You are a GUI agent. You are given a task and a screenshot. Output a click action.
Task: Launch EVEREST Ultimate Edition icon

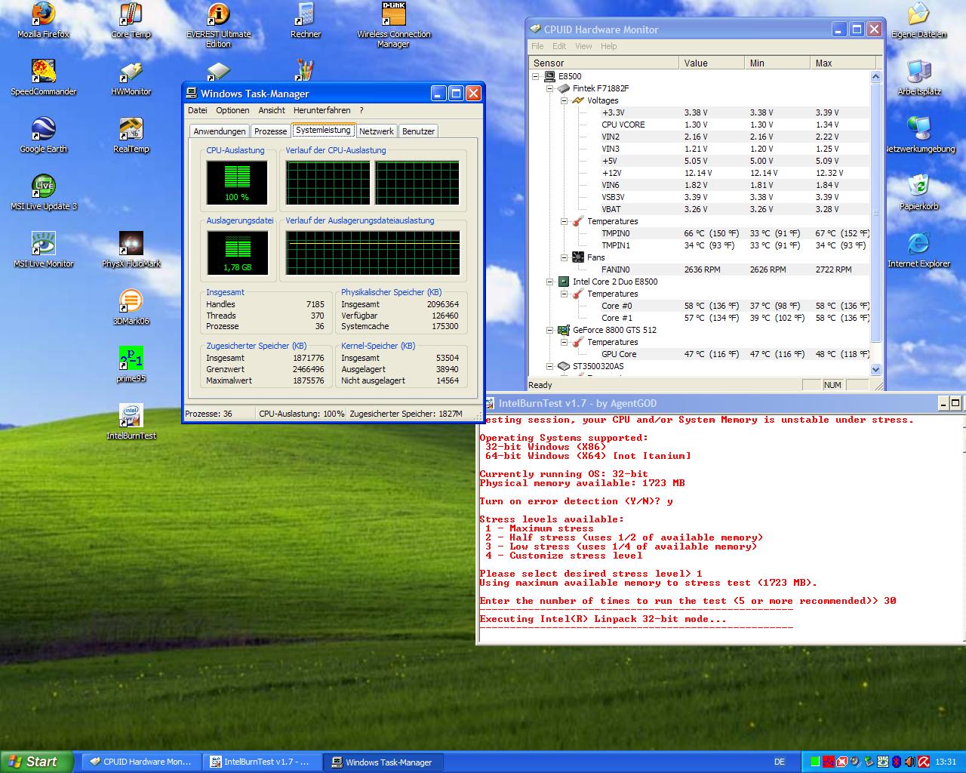coord(218,25)
